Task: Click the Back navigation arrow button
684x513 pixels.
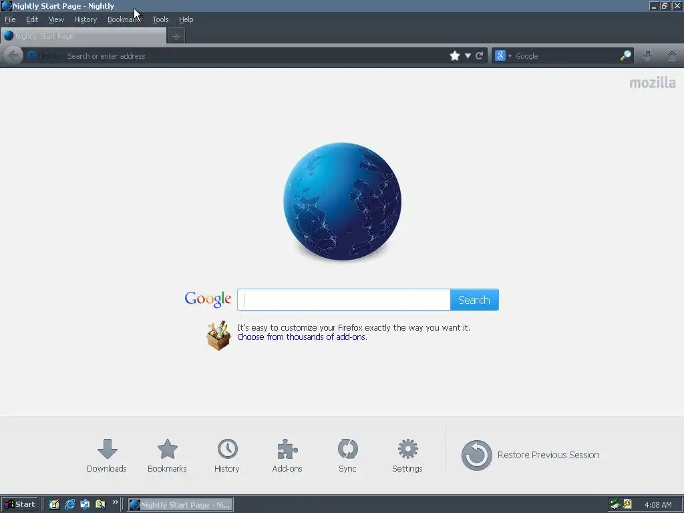Action: coord(13,55)
